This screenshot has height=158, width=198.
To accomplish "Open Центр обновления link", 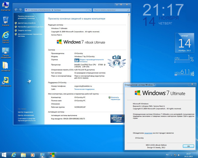I will tap(26, 115).
